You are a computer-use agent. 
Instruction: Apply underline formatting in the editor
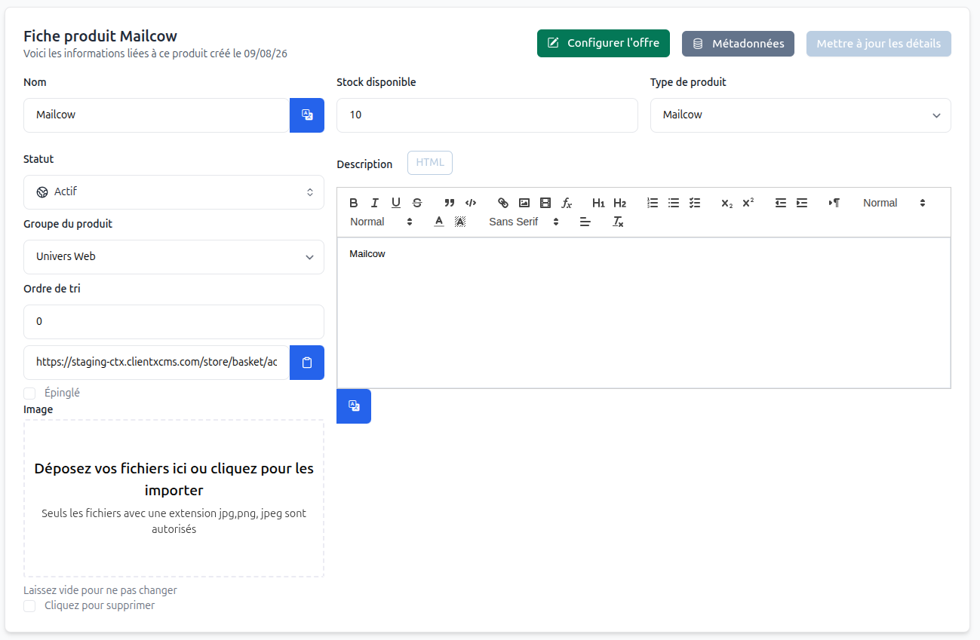tap(396, 203)
